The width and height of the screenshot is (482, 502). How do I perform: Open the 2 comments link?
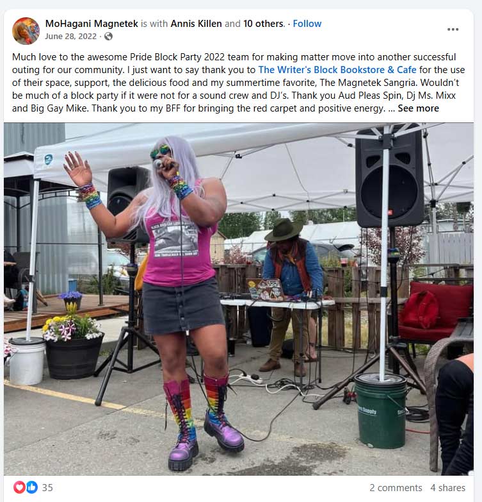coord(396,488)
